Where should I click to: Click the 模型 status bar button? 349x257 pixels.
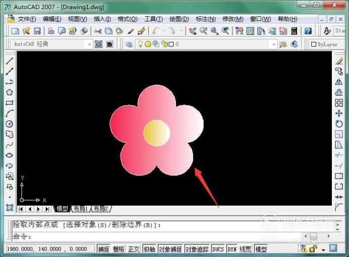click(261, 249)
